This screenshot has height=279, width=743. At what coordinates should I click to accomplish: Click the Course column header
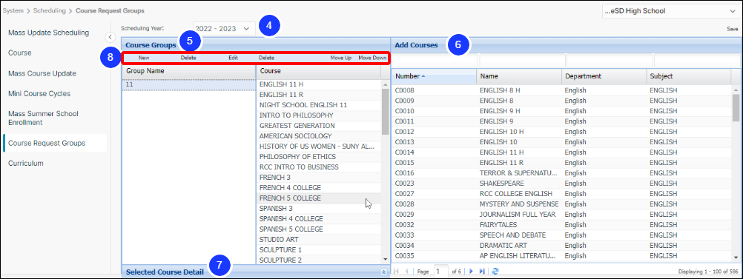[x=318, y=71]
